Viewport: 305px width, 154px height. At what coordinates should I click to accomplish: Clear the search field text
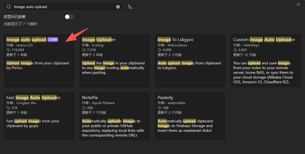tap(118, 7)
